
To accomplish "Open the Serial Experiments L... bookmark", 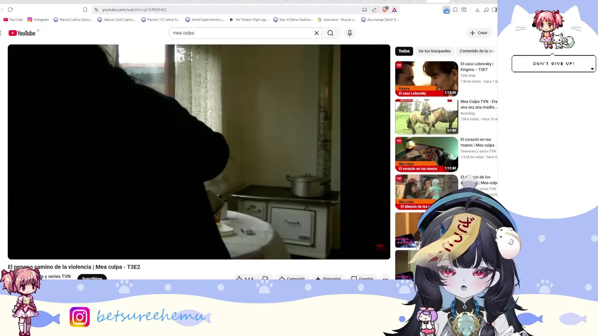I will [x=205, y=20].
